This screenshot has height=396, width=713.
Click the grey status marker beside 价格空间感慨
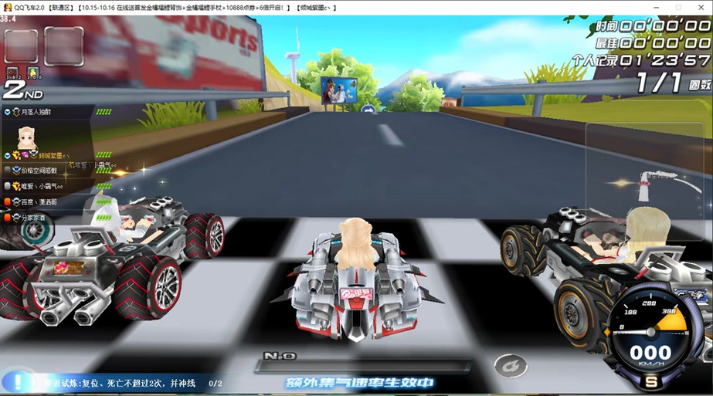[x=7, y=170]
